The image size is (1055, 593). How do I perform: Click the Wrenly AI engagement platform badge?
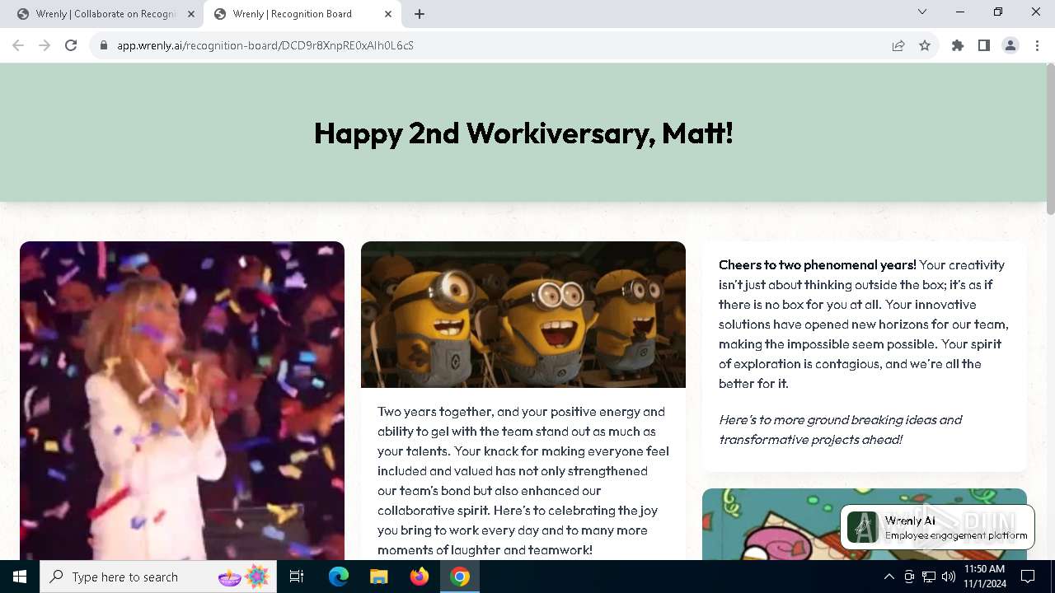coord(937,527)
